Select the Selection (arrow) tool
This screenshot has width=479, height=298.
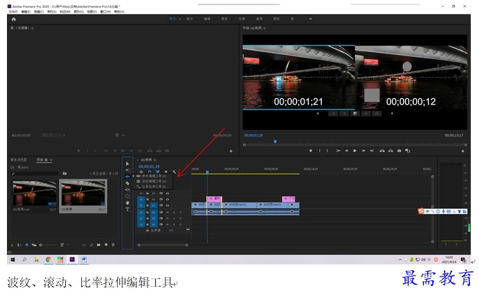click(x=127, y=164)
